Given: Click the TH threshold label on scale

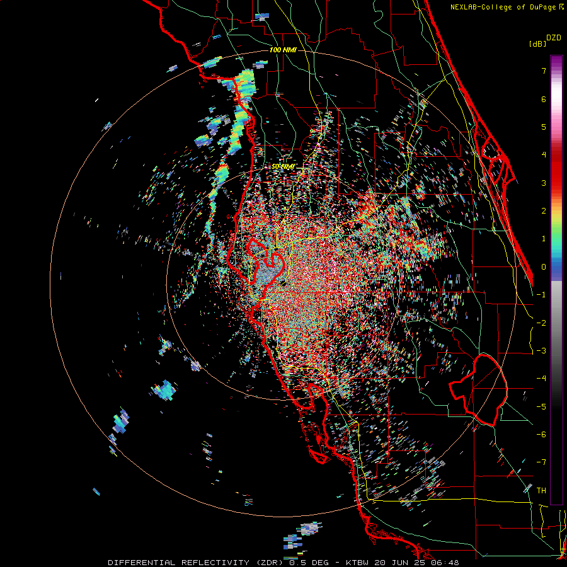Looking at the screenshot, I should (x=541, y=491).
